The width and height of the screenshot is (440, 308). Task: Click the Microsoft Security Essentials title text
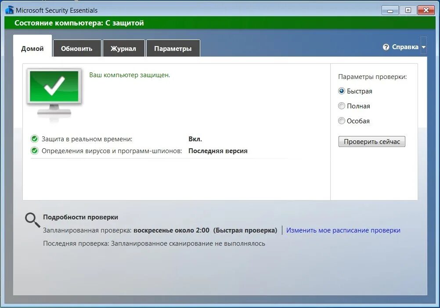click(x=57, y=11)
